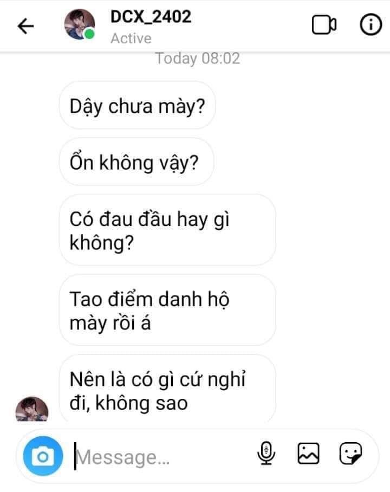Select the "Dậy chưa mày?" message
This screenshot has width=390, height=492.
137,105
